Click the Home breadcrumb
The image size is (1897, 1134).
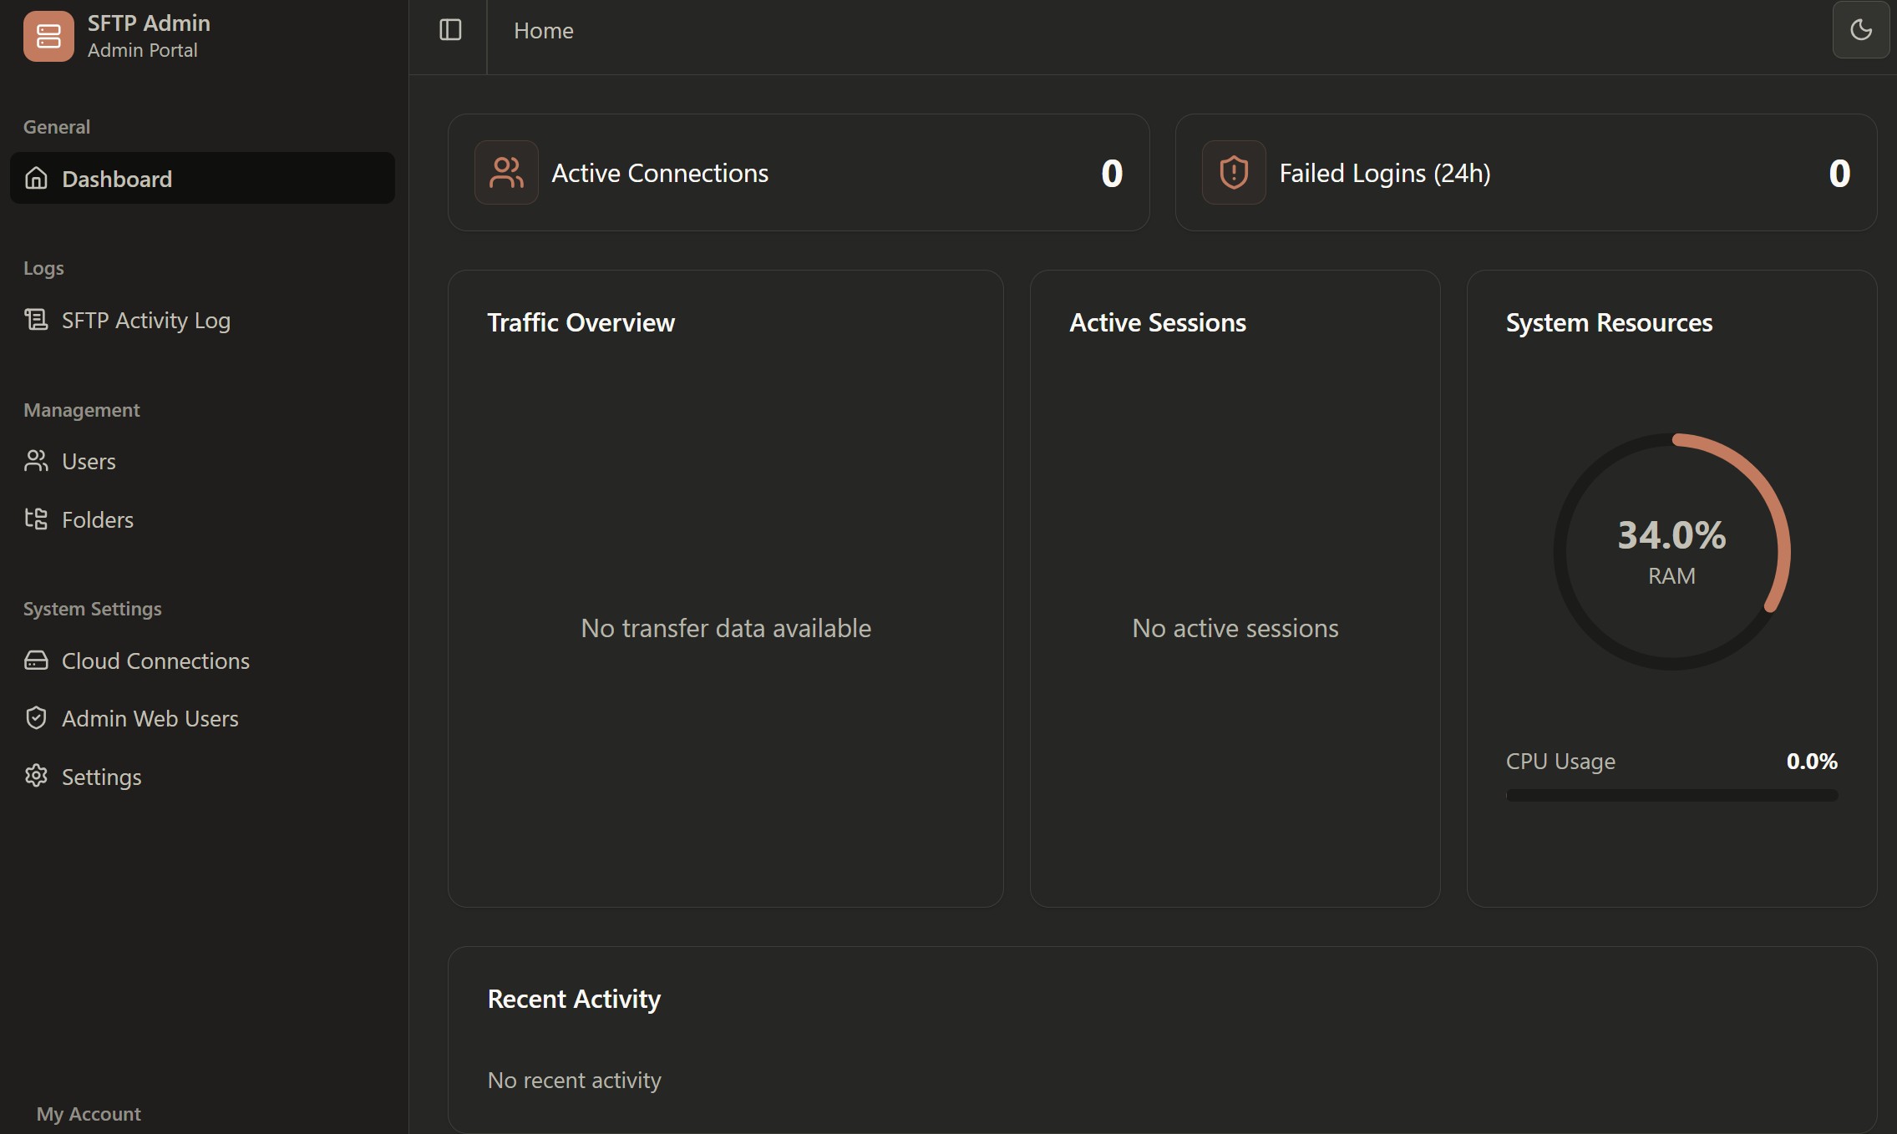click(x=544, y=31)
